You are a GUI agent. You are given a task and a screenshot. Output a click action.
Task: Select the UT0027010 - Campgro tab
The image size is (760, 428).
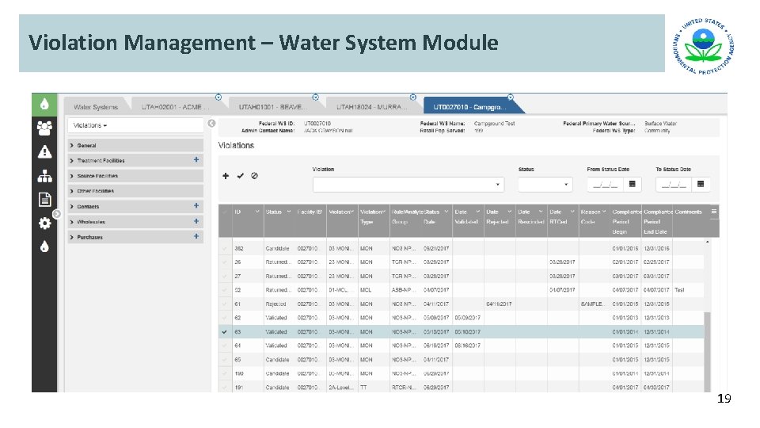[469, 107]
